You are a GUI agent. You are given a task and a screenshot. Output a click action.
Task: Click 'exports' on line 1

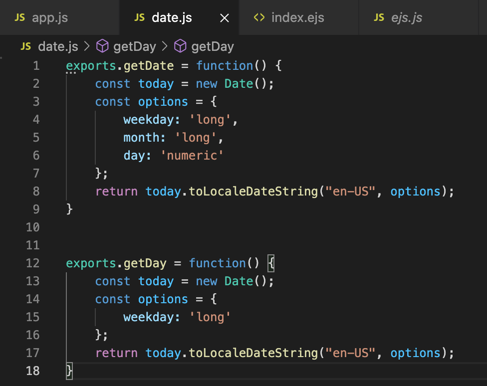(91, 66)
